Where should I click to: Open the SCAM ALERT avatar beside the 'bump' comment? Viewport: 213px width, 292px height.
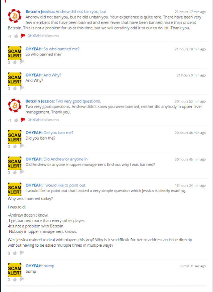coord(15,270)
